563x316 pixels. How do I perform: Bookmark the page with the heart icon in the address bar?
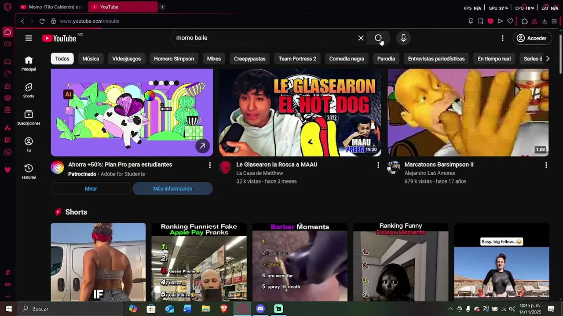(510, 21)
